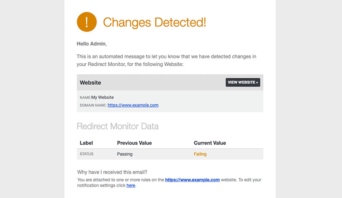Viewport: 342px width, 198px height.
Task: Select the 'My Website' name value
Action: 103,97
